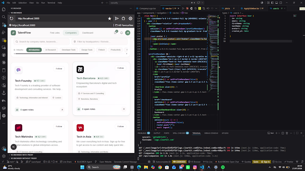Select Developer Tools industry chip
305x171 pixels.
69,50
